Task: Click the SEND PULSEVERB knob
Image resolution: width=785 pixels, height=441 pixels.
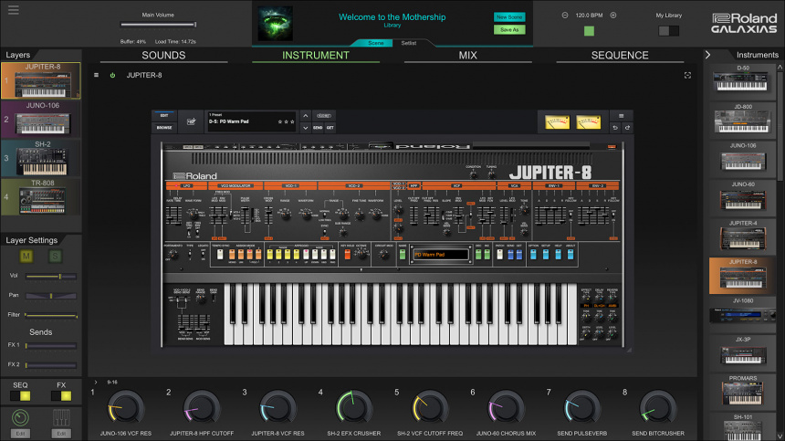Action: (582, 407)
